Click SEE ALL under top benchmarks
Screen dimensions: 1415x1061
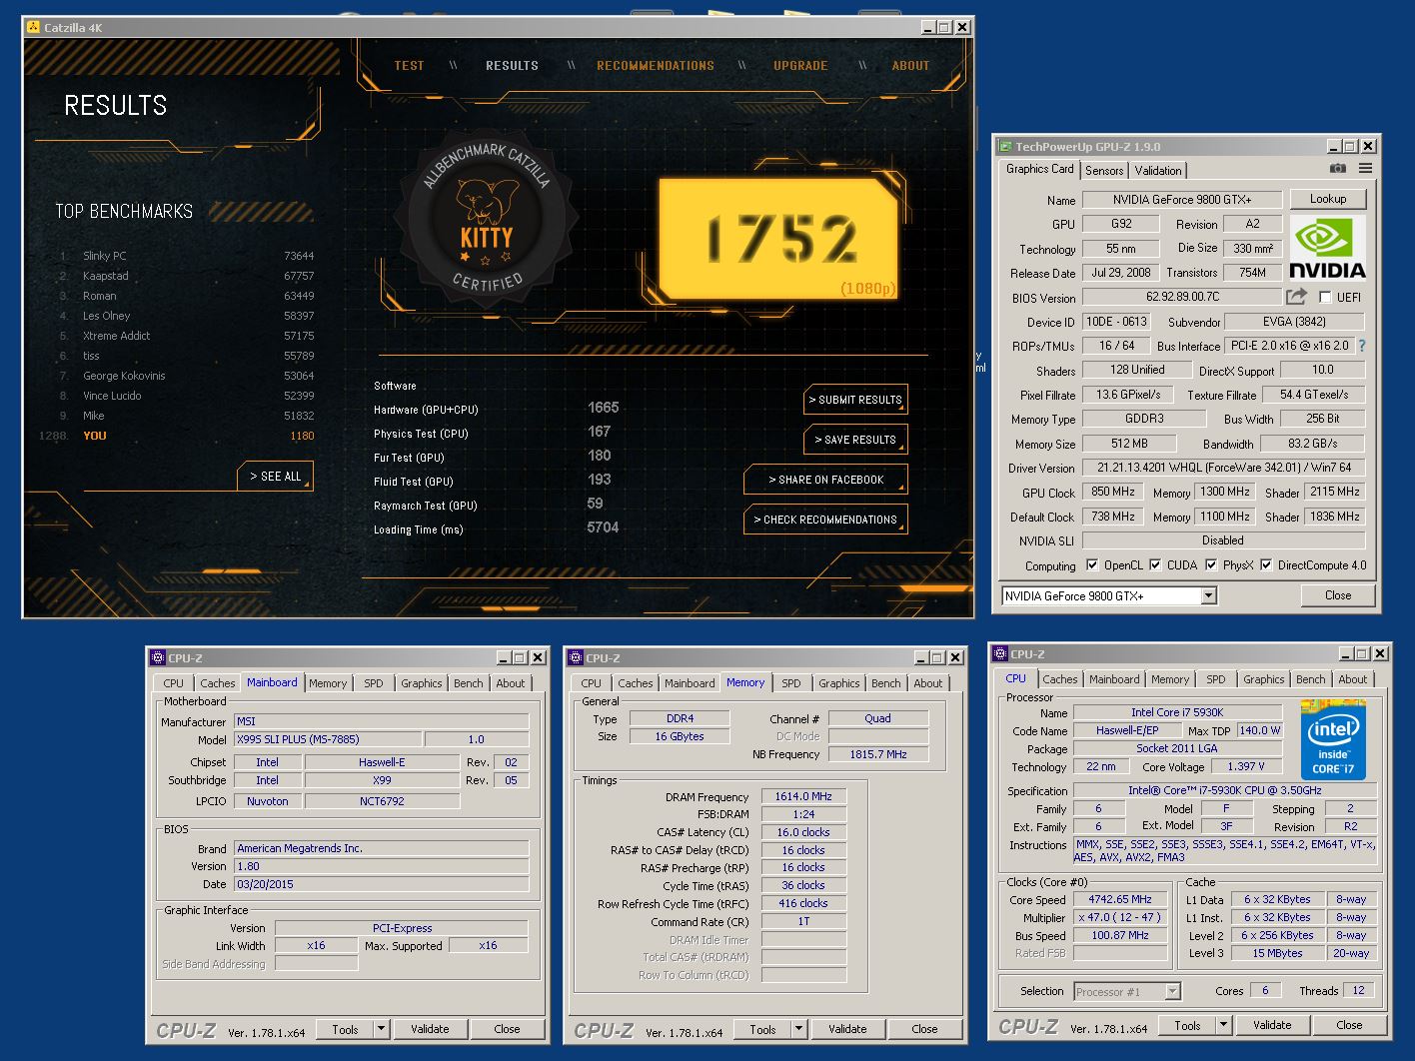click(276, 477)
